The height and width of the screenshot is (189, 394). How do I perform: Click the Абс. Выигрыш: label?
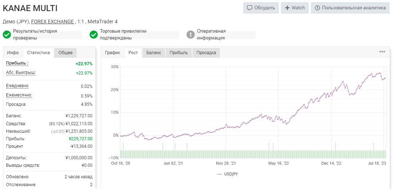21,72
